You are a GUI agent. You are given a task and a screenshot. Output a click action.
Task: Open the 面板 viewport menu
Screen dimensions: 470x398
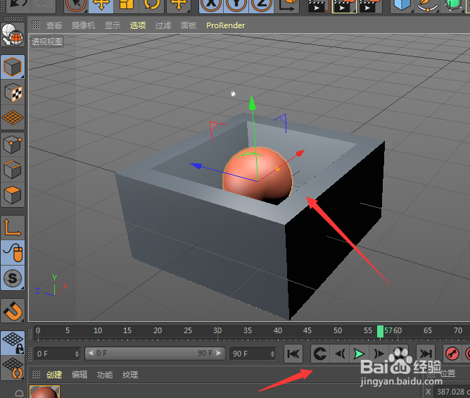pos(189,25)
